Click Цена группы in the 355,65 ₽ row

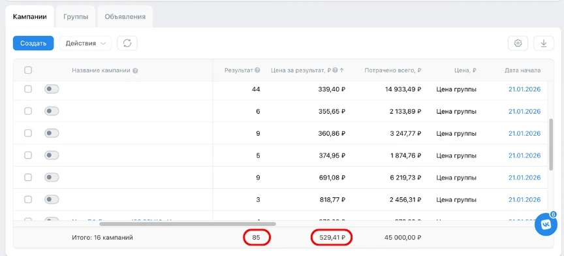pos(456,112)
